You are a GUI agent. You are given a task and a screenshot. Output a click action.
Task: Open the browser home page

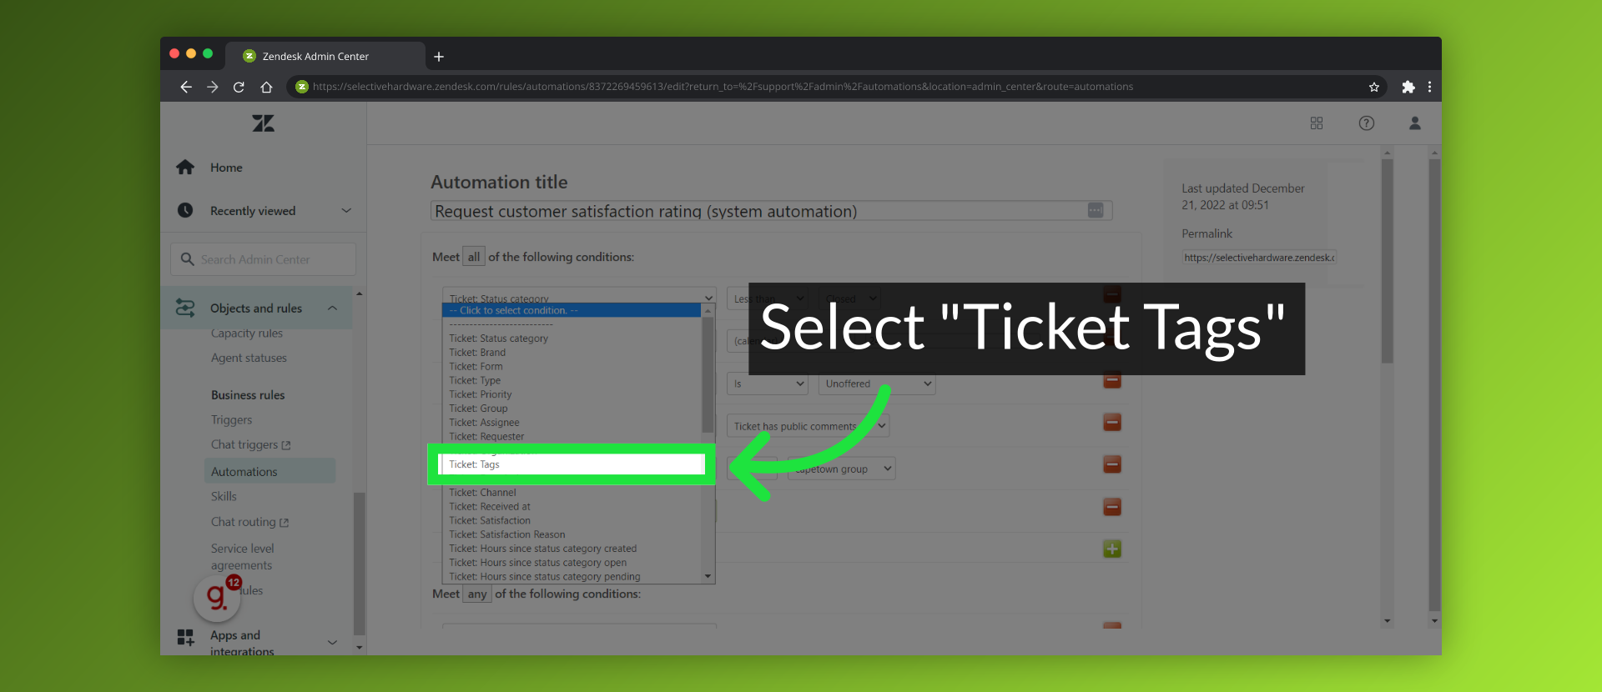pyautogui.click(x=266, y=87)
